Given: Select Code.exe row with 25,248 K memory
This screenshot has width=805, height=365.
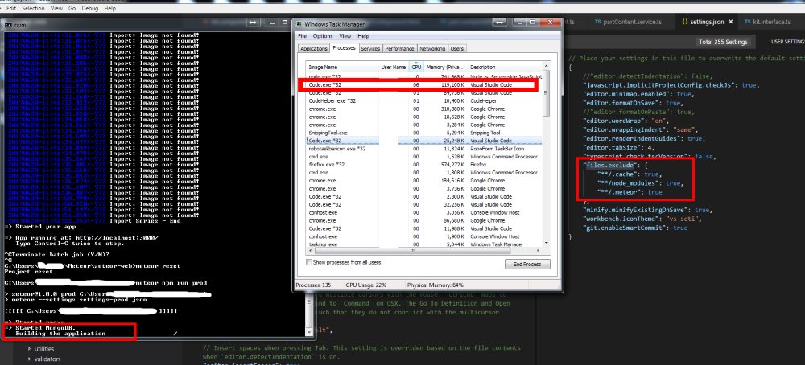Looking at the screenshot, I should tap(424, 141).
